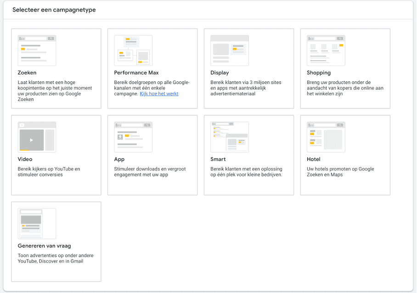
Task: Choose the 'Genereren van vraag' title
Action: pos(45,246)
